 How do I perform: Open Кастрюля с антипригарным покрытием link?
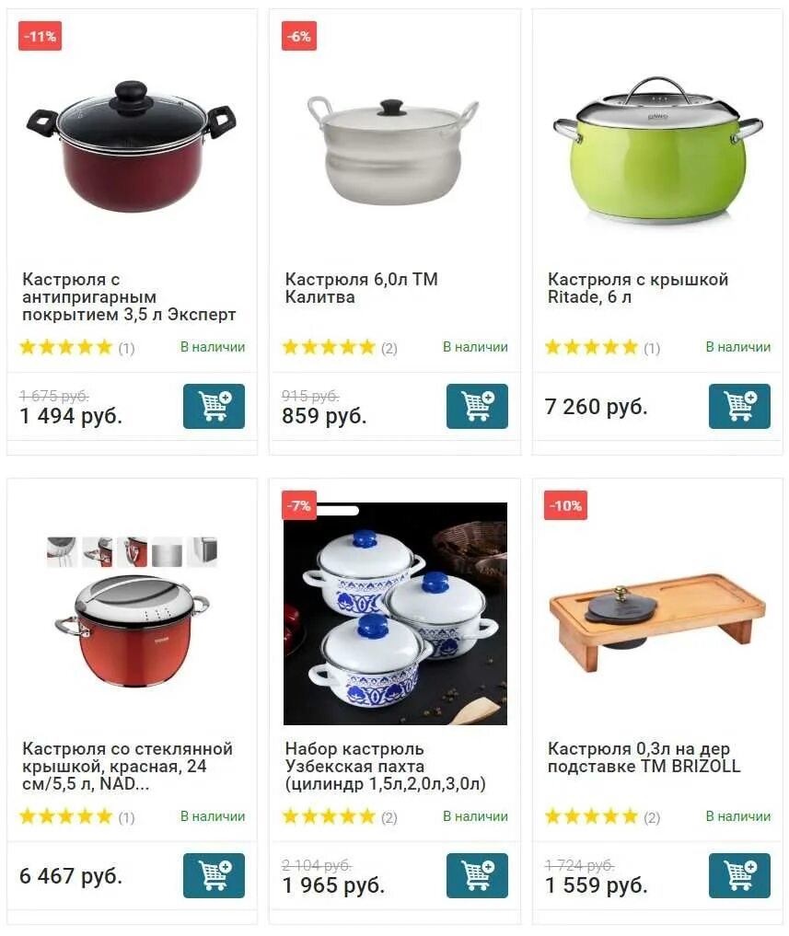click(x=129, y=296)
